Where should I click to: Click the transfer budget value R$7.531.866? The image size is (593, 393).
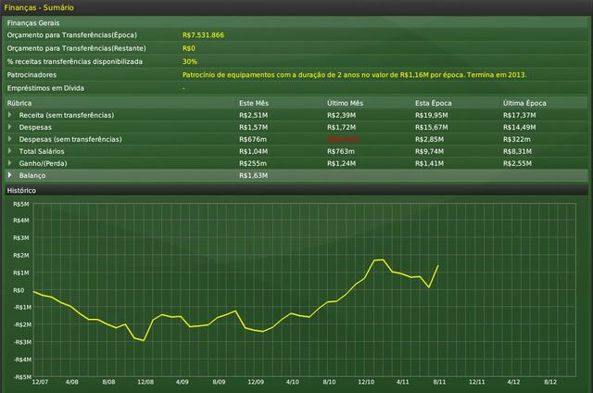[x=203, y=35]
